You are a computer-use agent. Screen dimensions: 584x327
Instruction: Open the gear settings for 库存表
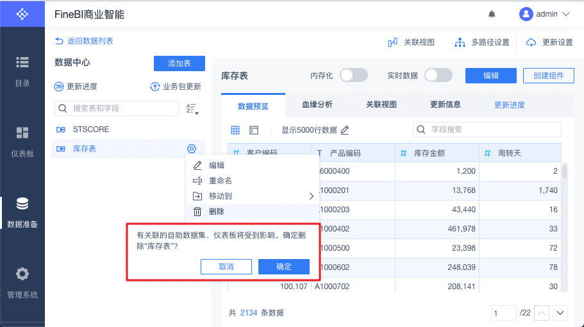point(191,149)
